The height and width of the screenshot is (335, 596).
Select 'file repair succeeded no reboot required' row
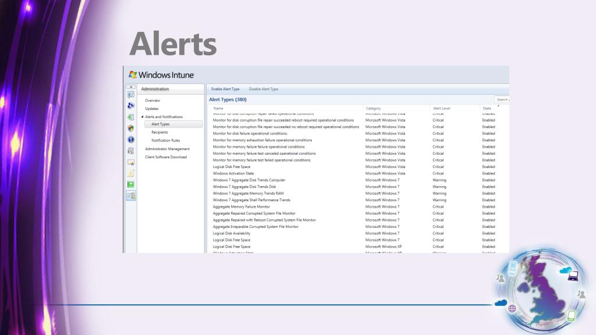point(357,127)
